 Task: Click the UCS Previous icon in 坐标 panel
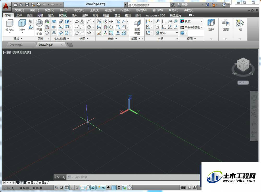coord(157,27)
